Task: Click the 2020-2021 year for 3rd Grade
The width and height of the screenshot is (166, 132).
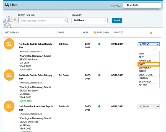Action: [88, 77]
